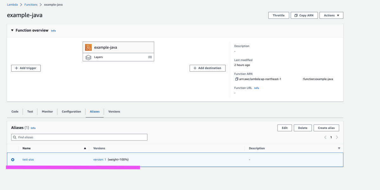Image resolution: width=380 pixels, height=190 pixels.
Task: Click the Versions column header
Action: 99,148
